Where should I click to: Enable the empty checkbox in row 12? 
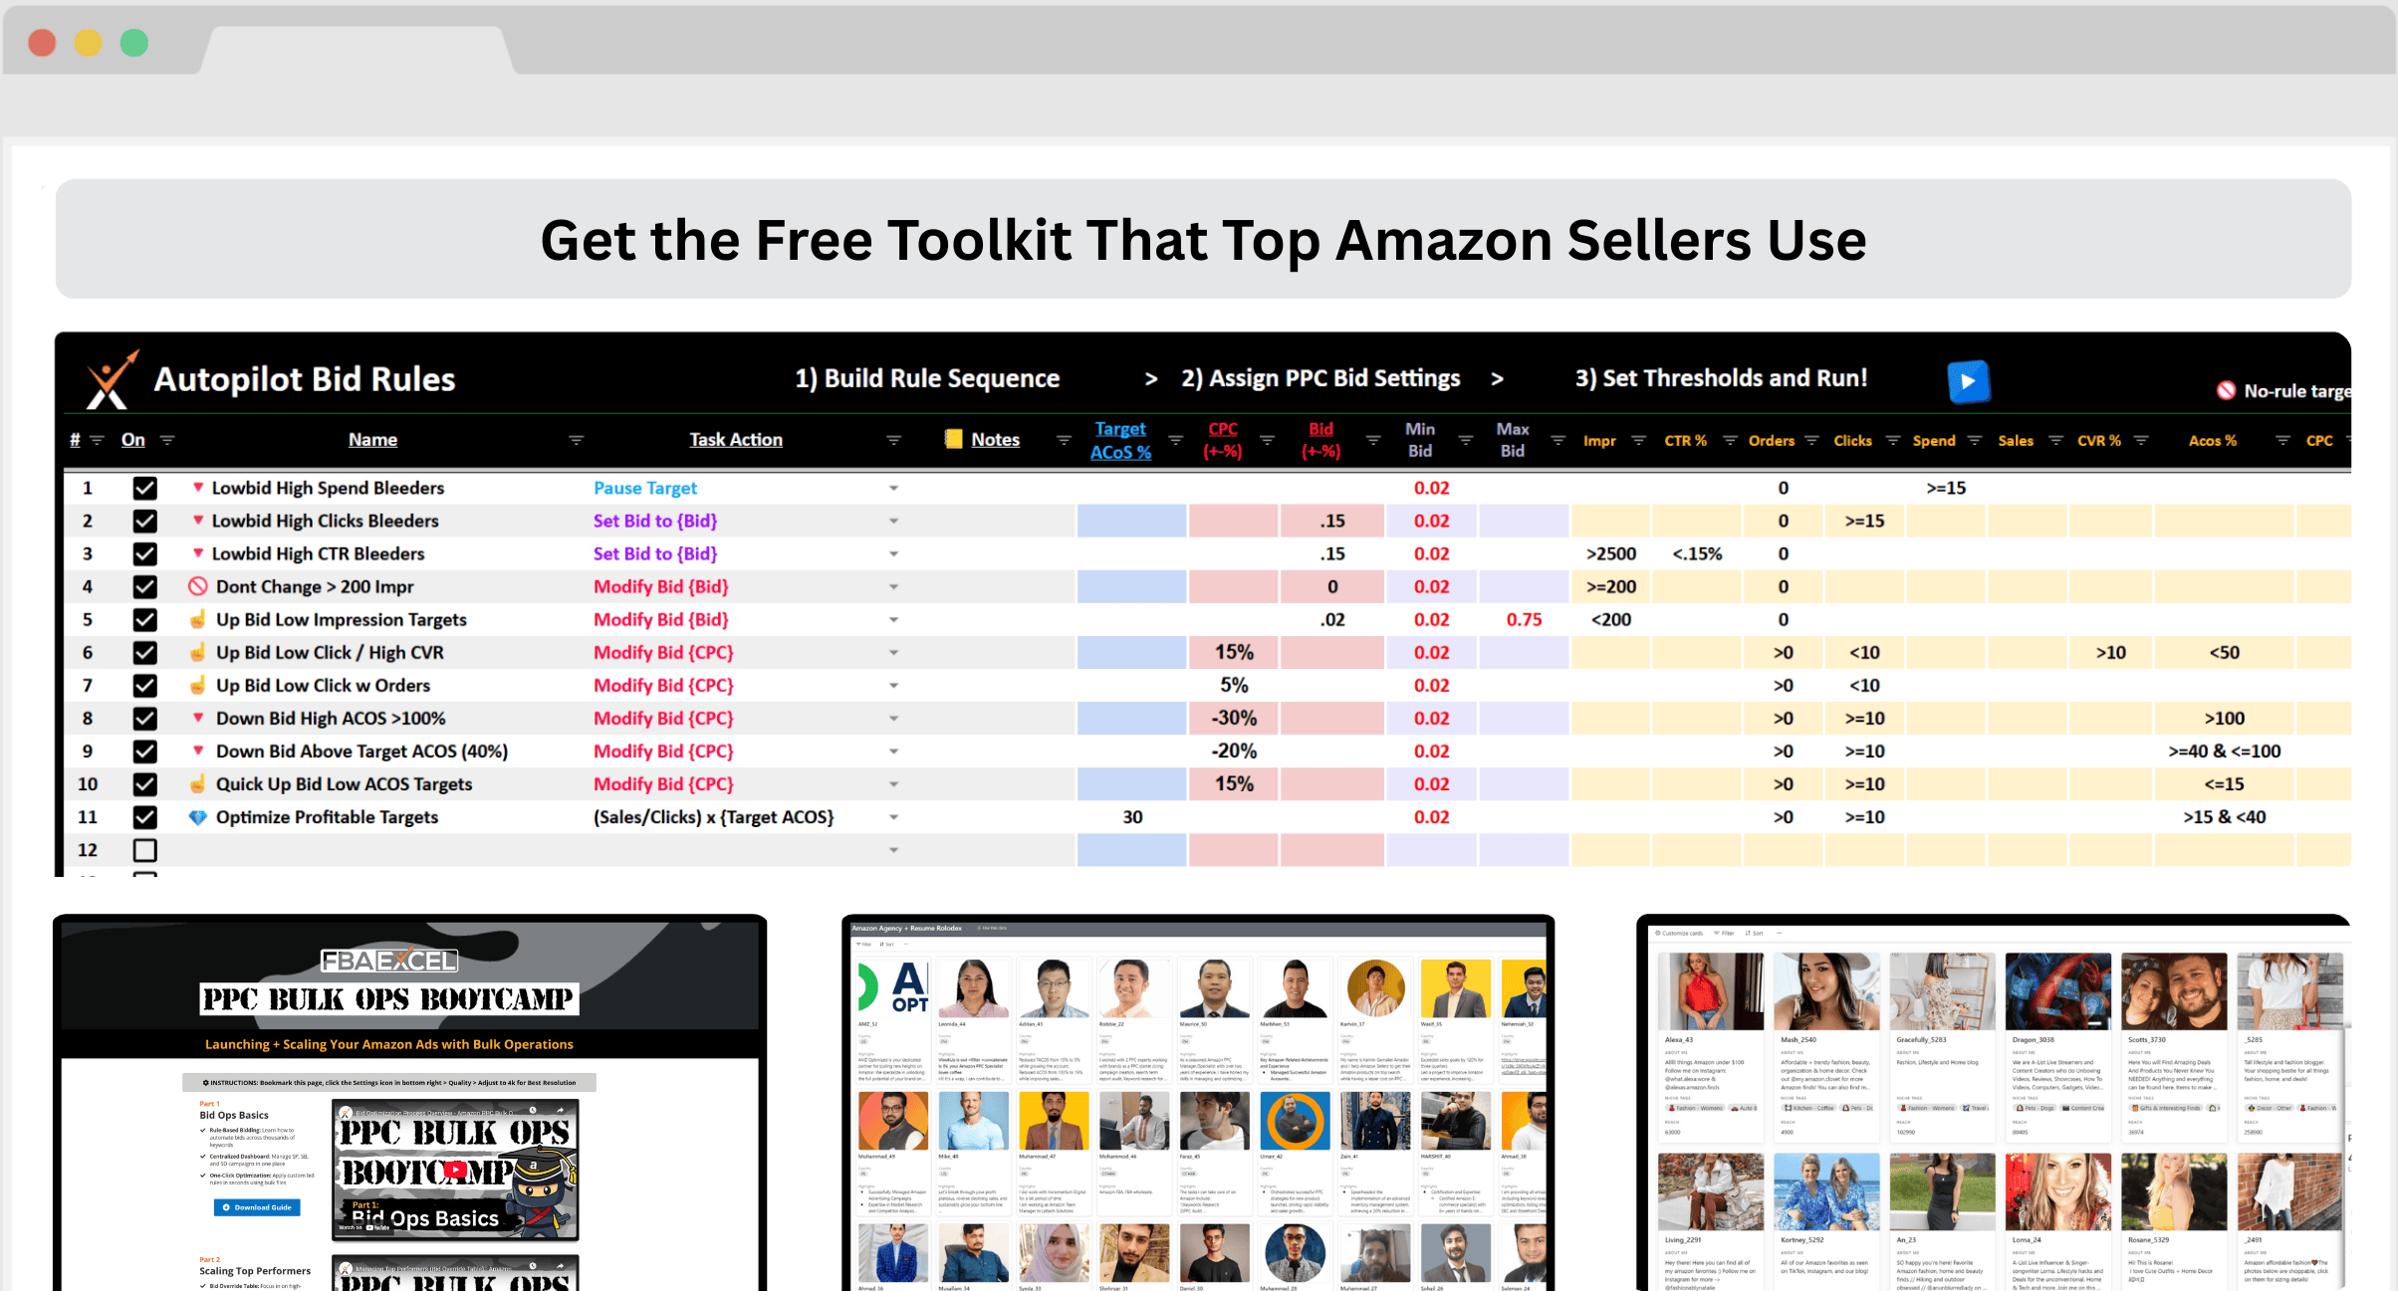coord(144,850)
